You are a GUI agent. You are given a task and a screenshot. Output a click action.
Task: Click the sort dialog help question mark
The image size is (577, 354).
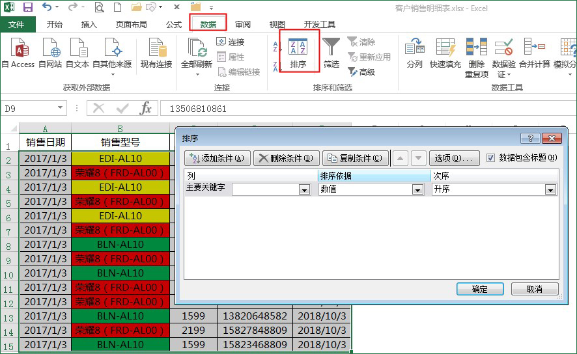point(530,138)
